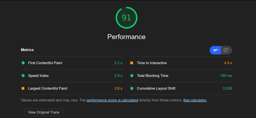Expand the Speed Index metric row
Viewport: 256px width, 118px height.
point(72,76)
